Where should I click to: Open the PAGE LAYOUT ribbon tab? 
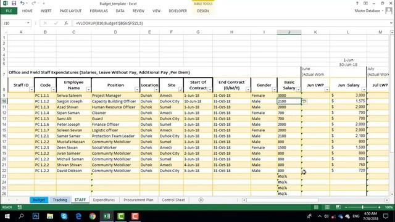(70, 11)
